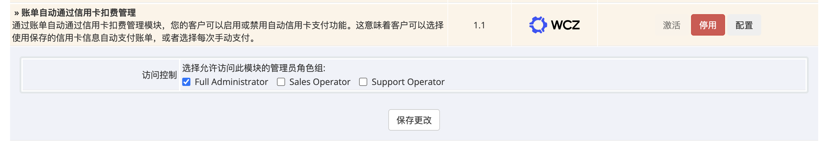Open module settings via the 配置 button

(x=744, y=25)
